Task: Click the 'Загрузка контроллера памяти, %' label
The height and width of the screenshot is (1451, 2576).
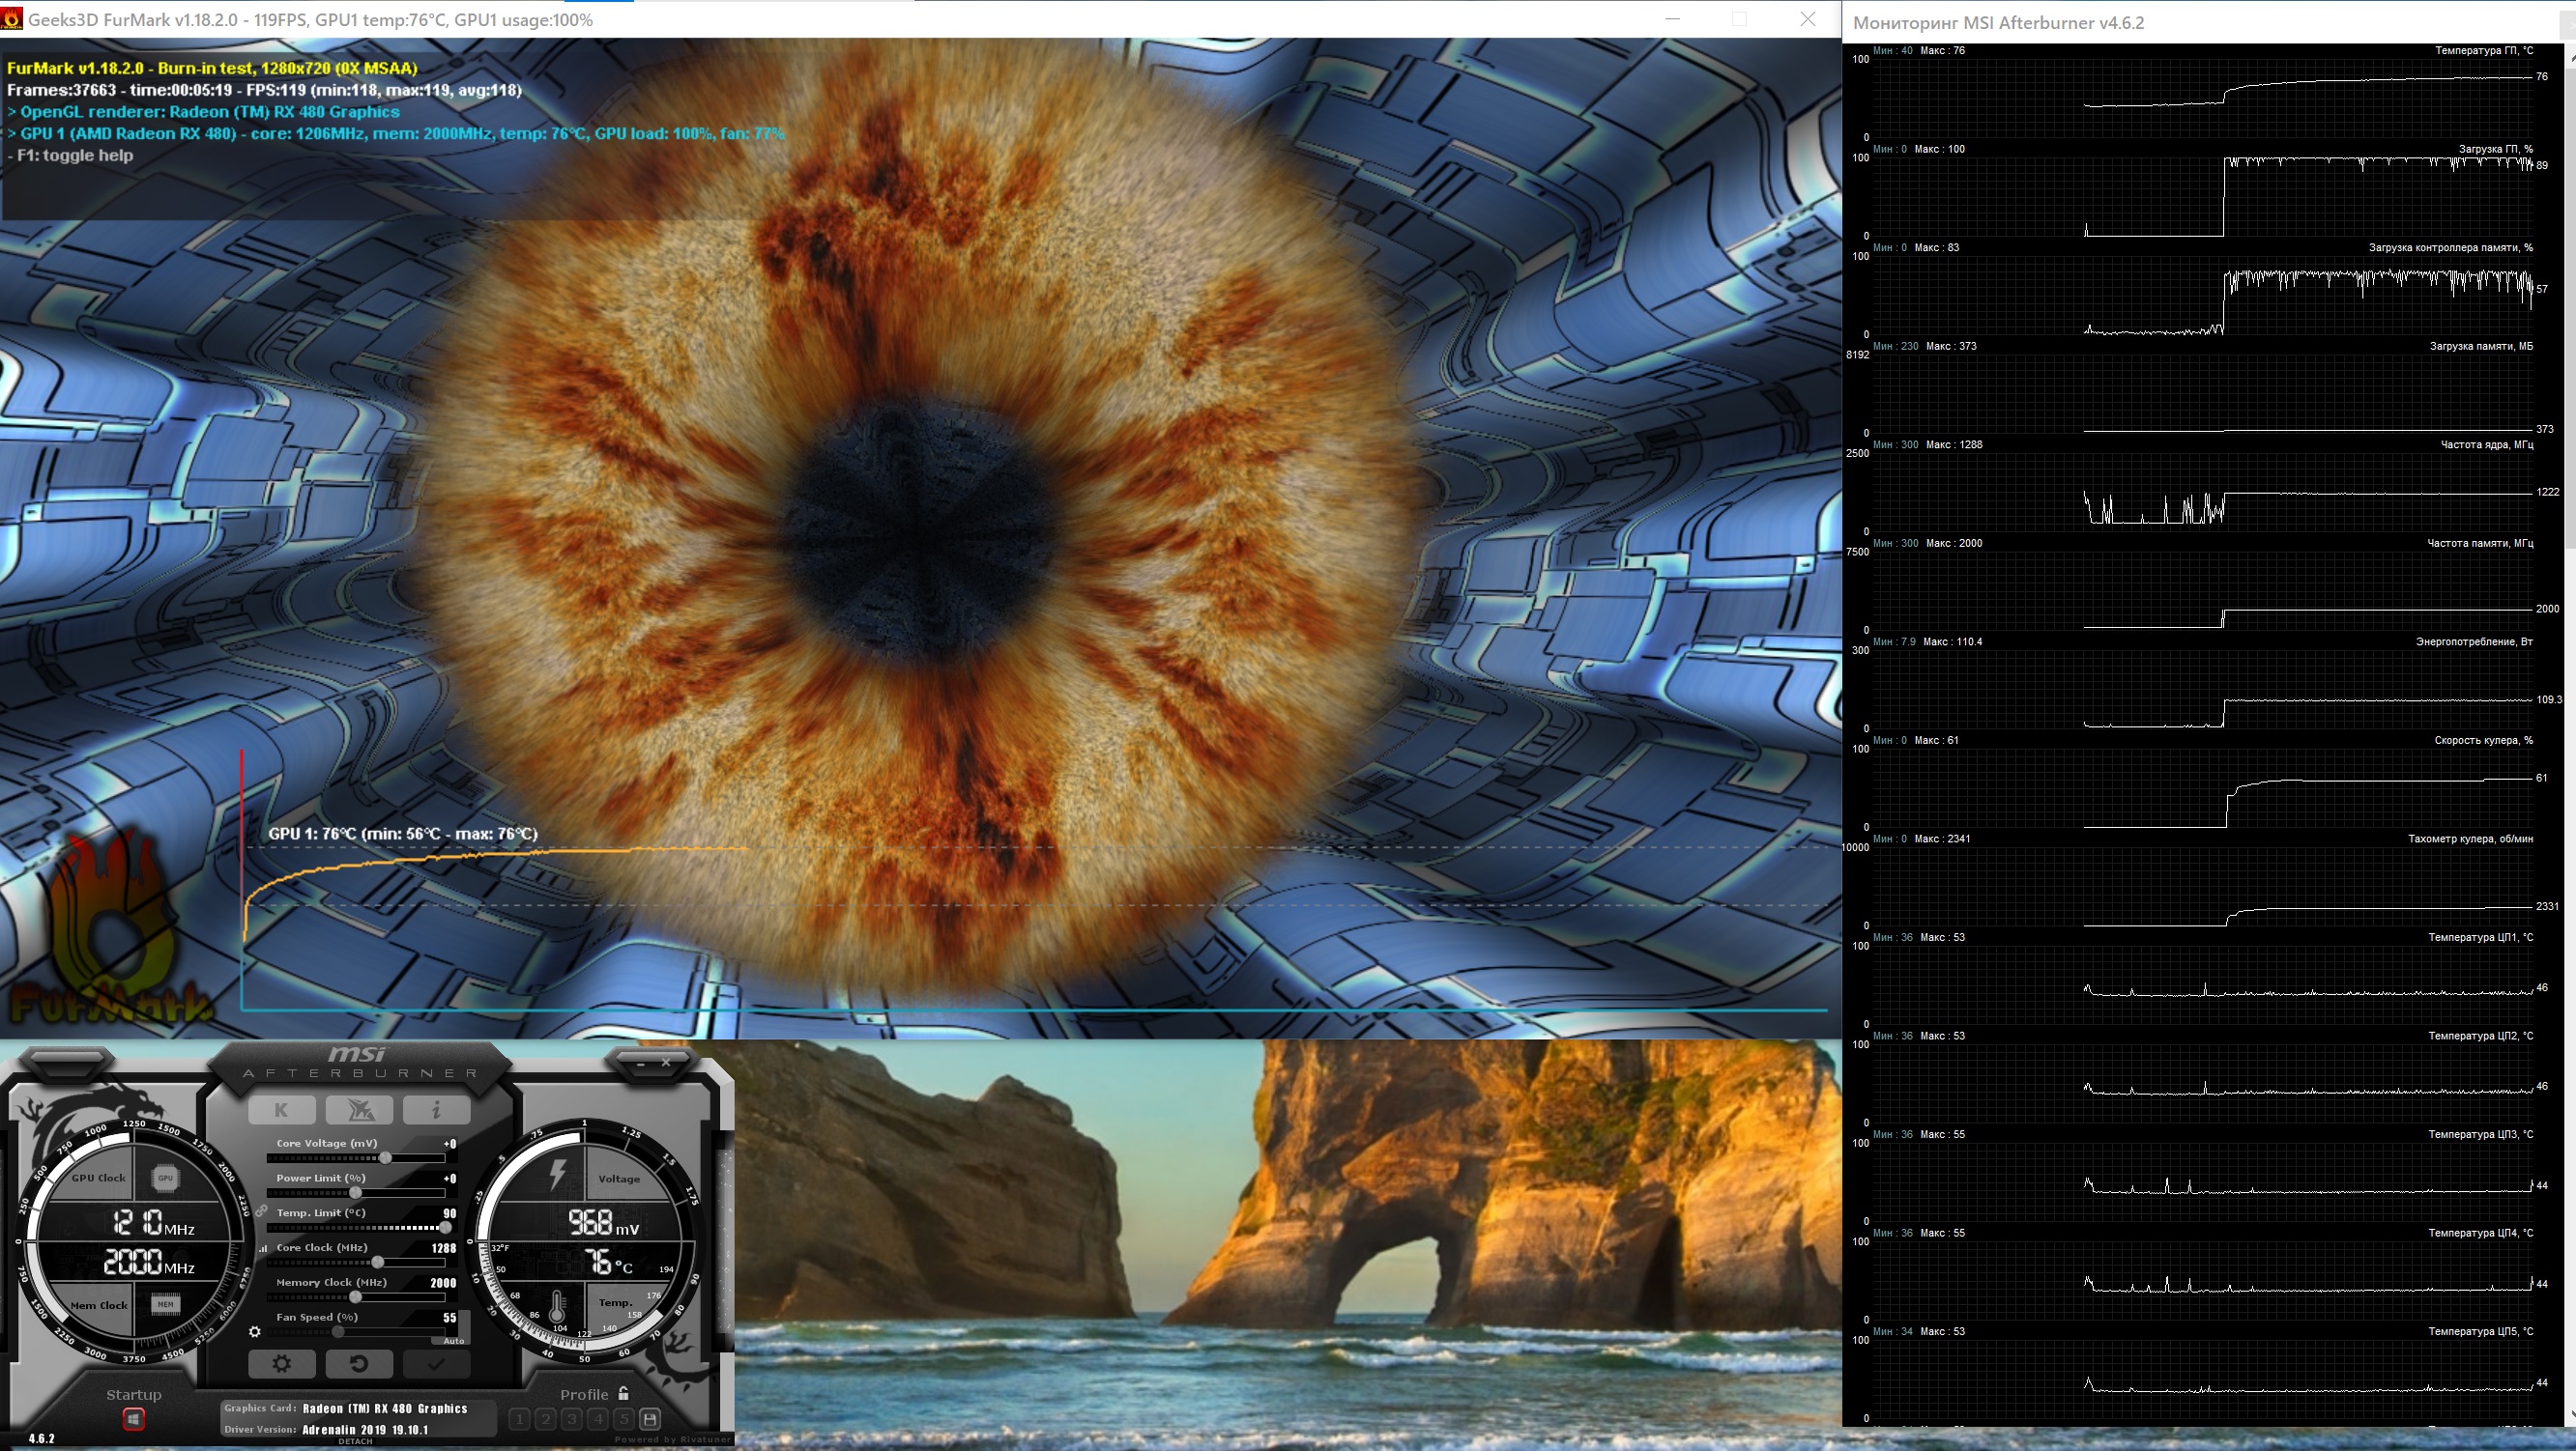Action: pyautogui.click(x=2450, y=248)
